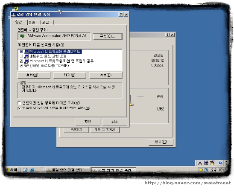Click the 00:02:12 duration value

tap(158, 60)
